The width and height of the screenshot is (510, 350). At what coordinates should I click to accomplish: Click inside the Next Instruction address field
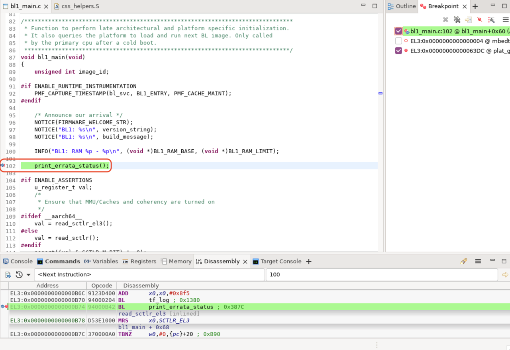[149, 274]
